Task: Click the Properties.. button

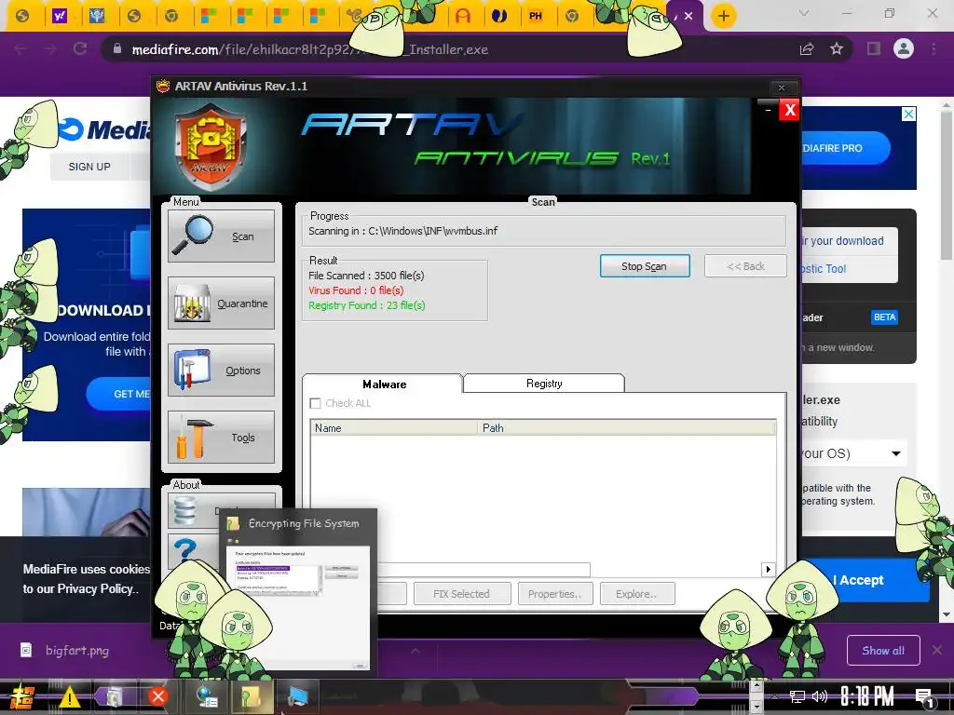Action: pyautogui.click(x=555, y=593)
